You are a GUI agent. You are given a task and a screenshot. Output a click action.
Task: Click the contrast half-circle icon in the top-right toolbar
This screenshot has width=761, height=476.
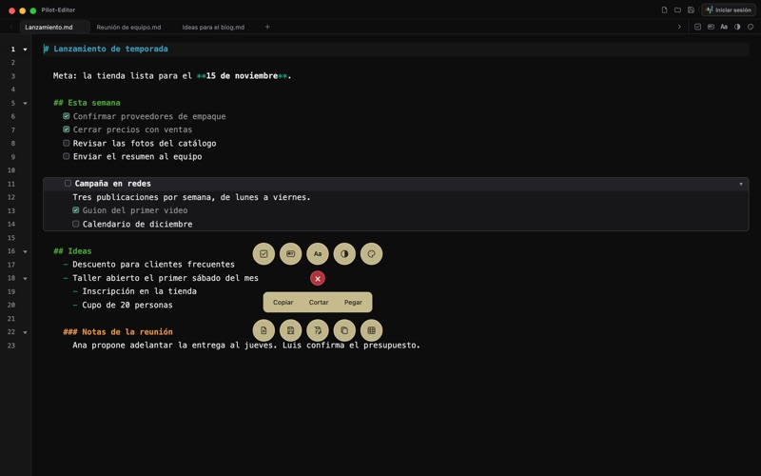pos(737,27)
